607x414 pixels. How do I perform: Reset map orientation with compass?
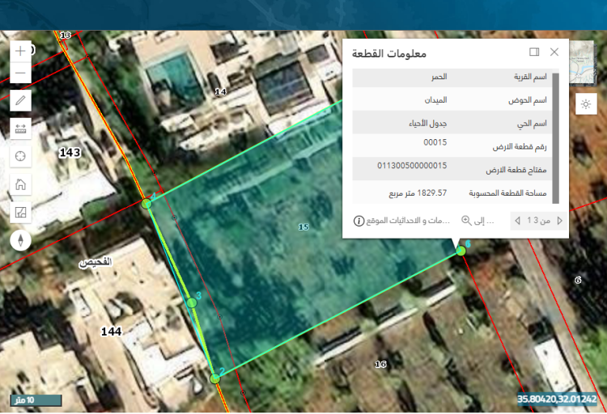point(21,240)
